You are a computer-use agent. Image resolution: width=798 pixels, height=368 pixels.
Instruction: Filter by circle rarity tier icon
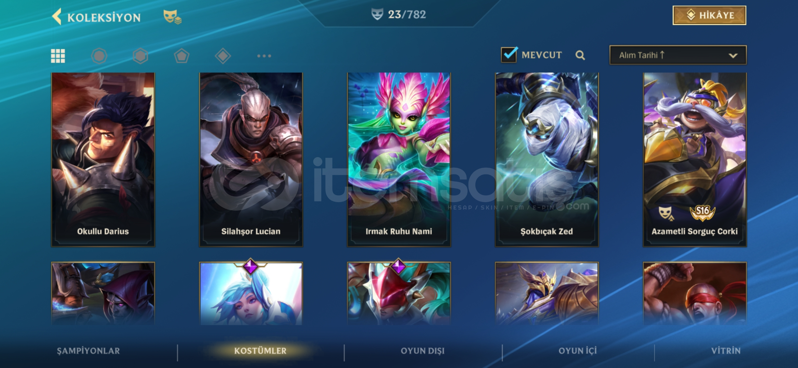point(99,56)
